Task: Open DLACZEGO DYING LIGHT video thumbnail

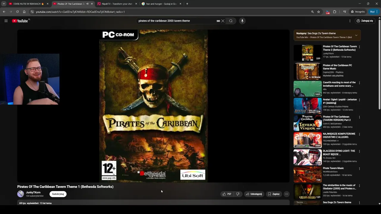Action: pyautogui.click(x=307, y=157)
